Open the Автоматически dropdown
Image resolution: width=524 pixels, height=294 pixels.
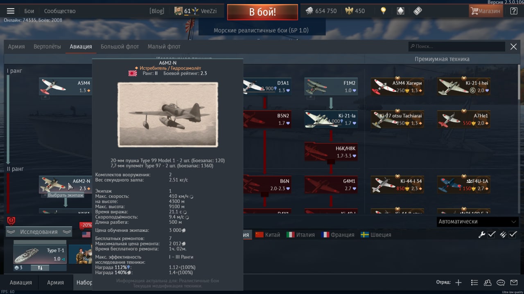click(x=478, y=222)
